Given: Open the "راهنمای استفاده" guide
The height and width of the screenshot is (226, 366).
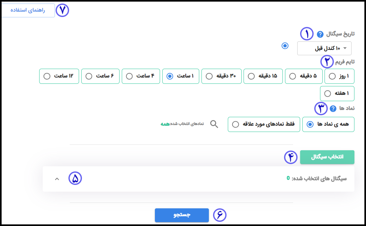Looking at the screenshot, I should (28, 10).
